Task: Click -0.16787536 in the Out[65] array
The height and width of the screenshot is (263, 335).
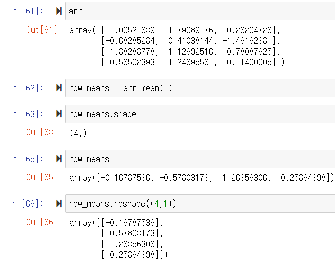Action: [126, 178]
